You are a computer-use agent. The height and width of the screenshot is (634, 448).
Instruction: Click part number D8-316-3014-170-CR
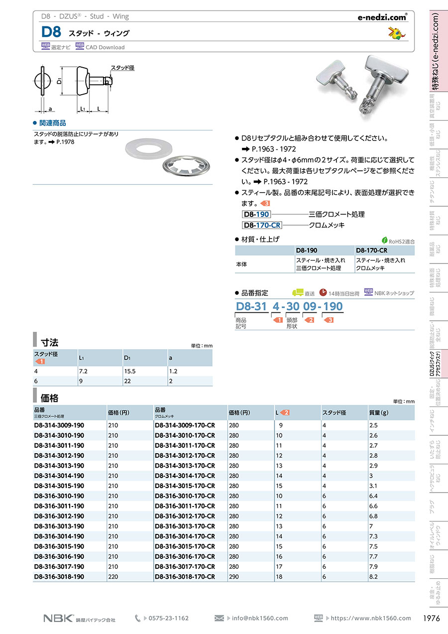(x=185, y=536)
